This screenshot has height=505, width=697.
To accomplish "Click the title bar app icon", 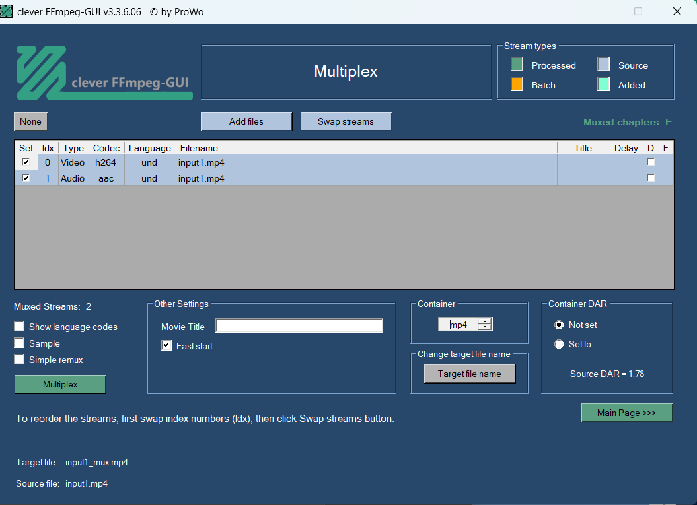I will point(6,11).
